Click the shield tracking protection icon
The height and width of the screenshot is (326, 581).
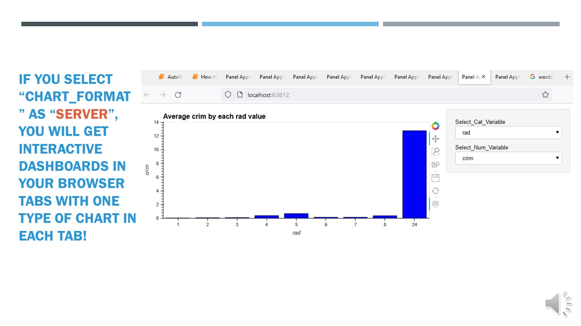tap(228, 95)
